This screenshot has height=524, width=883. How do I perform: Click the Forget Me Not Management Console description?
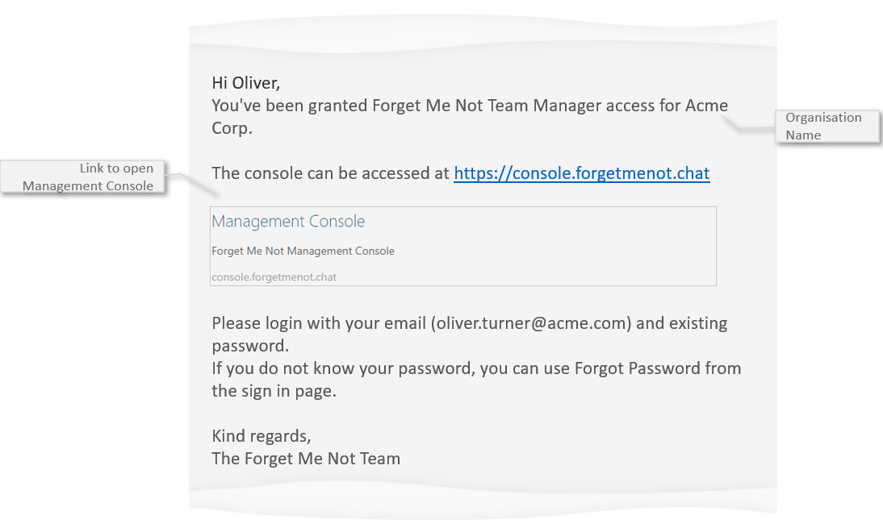pyautogui.click(x=303, y=251)
